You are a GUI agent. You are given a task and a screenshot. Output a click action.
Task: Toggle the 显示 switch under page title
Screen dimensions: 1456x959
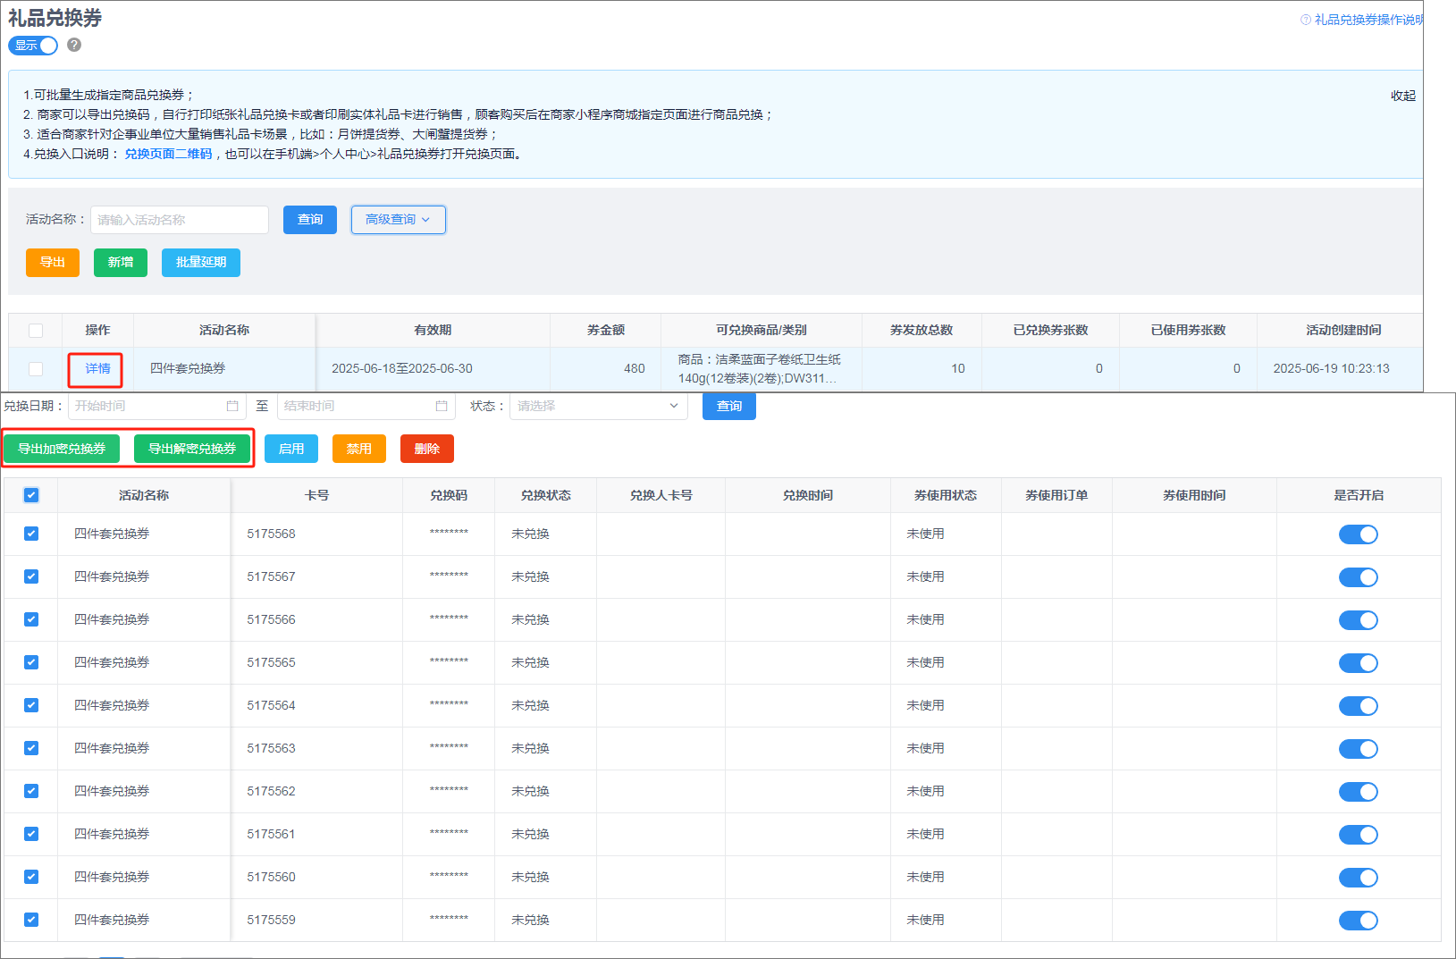pyautogui.click(x=33, y=45)
